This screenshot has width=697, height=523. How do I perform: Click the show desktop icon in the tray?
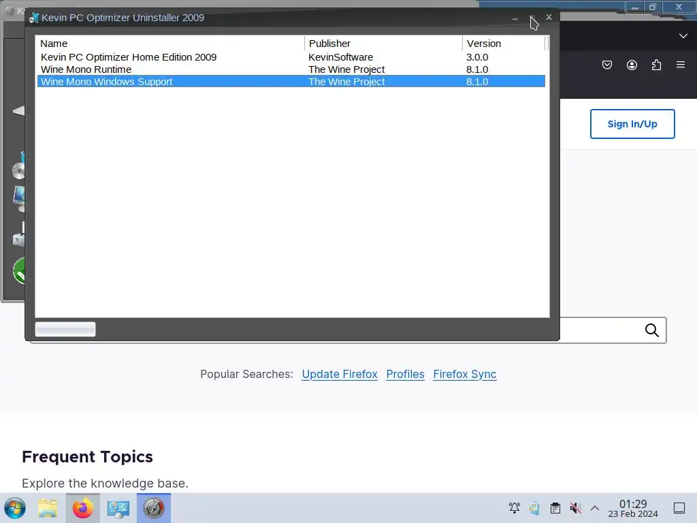[679, 508]
